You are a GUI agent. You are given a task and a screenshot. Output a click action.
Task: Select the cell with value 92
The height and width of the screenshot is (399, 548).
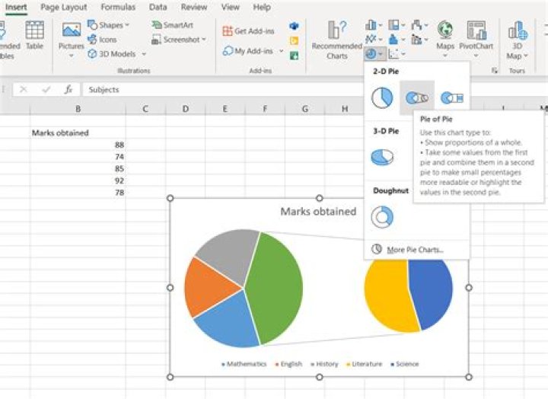point(78,180)
